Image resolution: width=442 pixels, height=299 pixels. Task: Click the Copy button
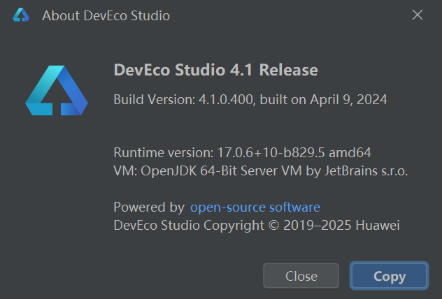pos(390,276)
